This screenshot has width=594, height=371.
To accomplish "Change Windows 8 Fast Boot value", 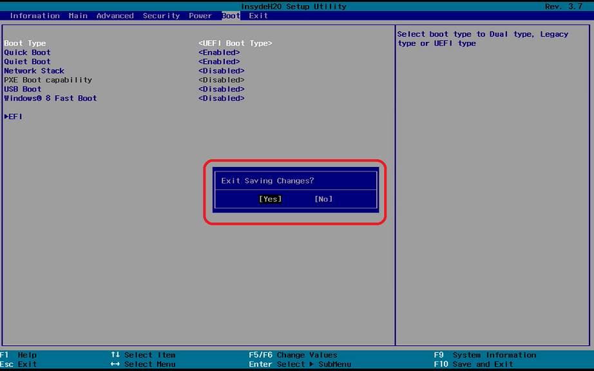I will coord(221,99).
